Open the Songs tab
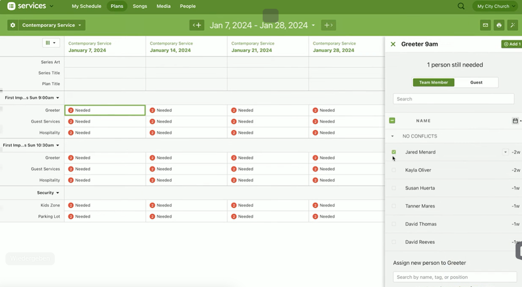This screenshot has width=522, height=287. pyautogui.click(x=140, y=6)
